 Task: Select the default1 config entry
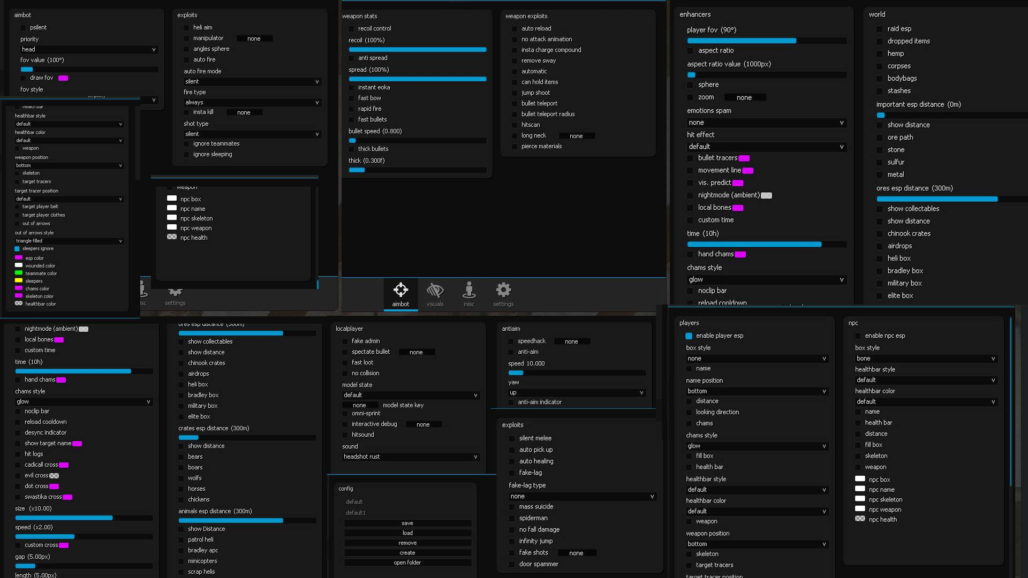point(356,513)
